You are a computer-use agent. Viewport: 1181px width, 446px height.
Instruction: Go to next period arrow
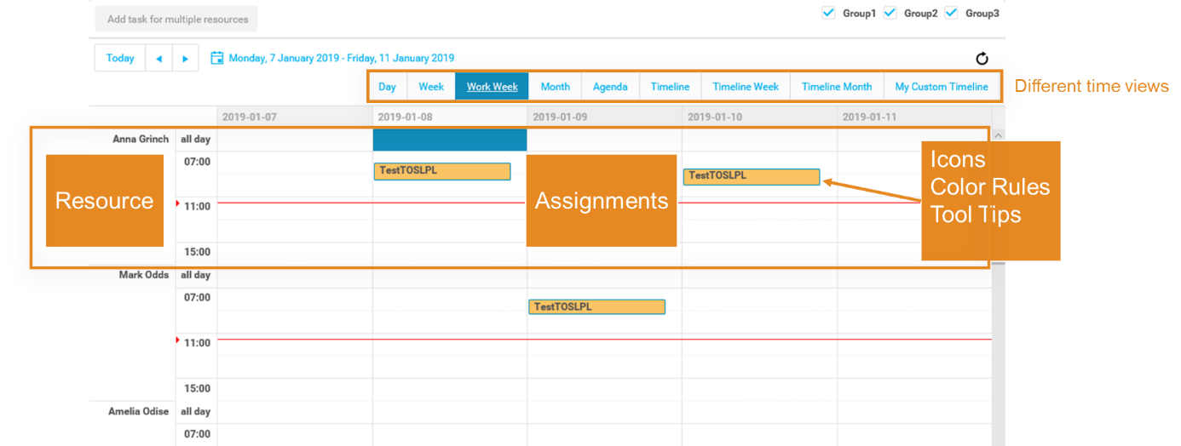point(186,59)
